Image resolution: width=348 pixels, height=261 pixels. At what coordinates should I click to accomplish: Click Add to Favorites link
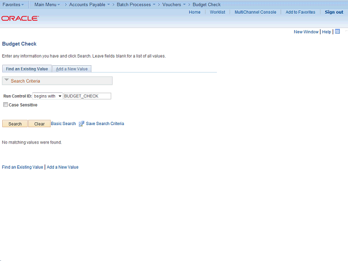tap(300, 12)
